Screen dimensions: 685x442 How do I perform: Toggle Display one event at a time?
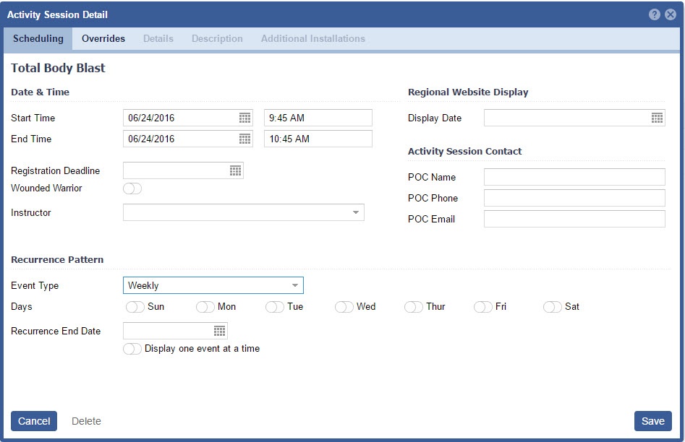132,349
